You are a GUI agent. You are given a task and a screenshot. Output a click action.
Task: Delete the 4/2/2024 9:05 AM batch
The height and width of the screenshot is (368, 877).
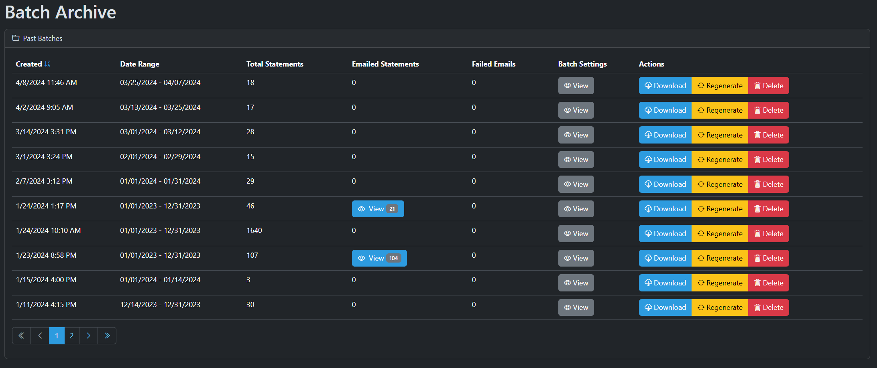[768, 110]
